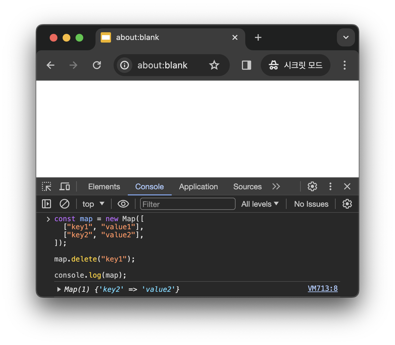Screen dimensions: 395x345
Task: Open the Chrome three-dot menu
Action: click(345, 65)
